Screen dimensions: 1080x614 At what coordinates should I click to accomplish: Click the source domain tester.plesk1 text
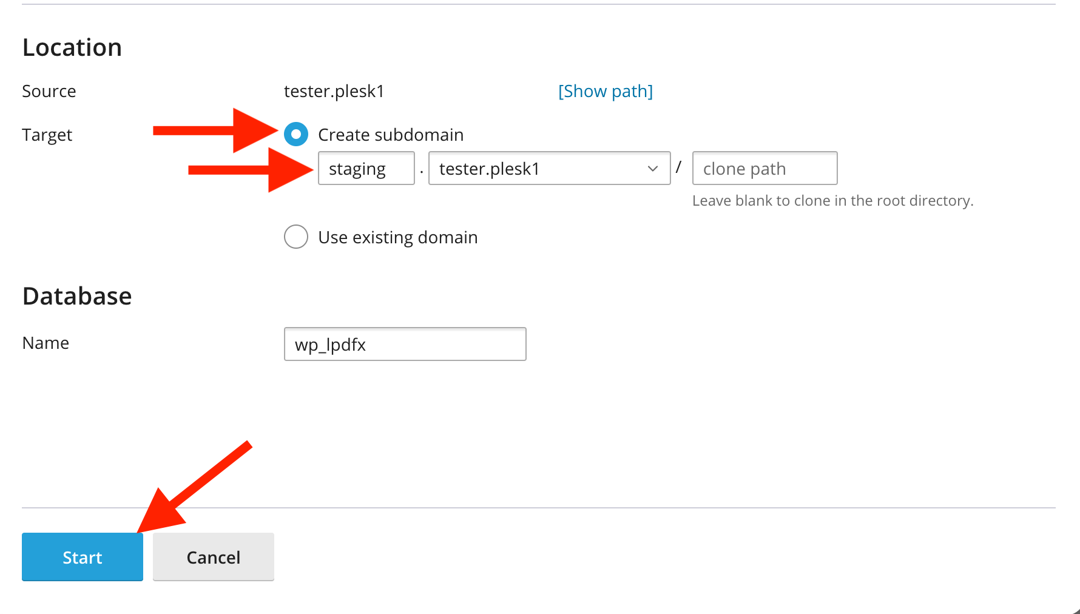click(x=334, y=91)
